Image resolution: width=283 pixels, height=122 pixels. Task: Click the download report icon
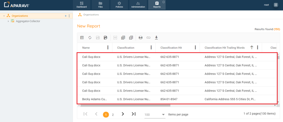click(156, 38)
